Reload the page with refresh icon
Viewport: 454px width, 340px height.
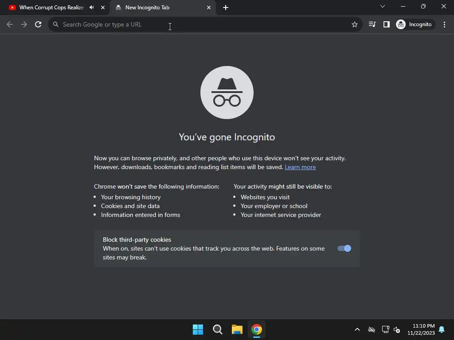pos(38,25)
